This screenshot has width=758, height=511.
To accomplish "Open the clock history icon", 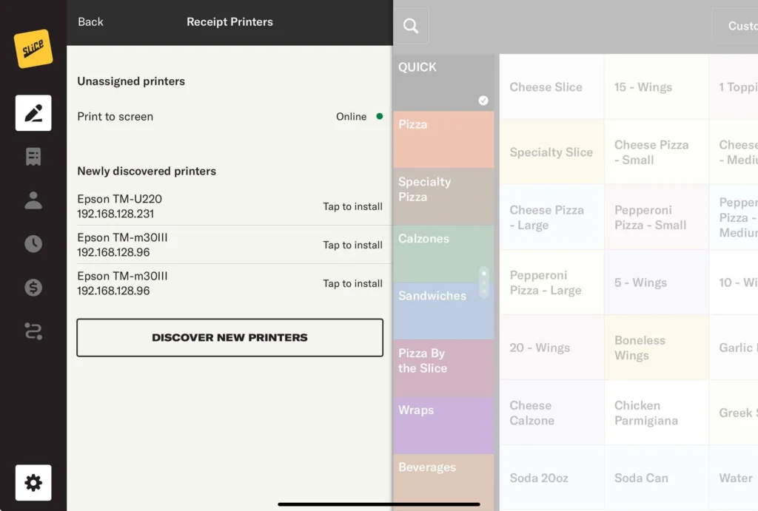I will coord(33,244).
